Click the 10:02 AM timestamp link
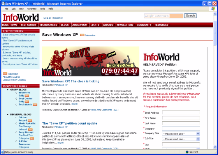 (95, 110)
